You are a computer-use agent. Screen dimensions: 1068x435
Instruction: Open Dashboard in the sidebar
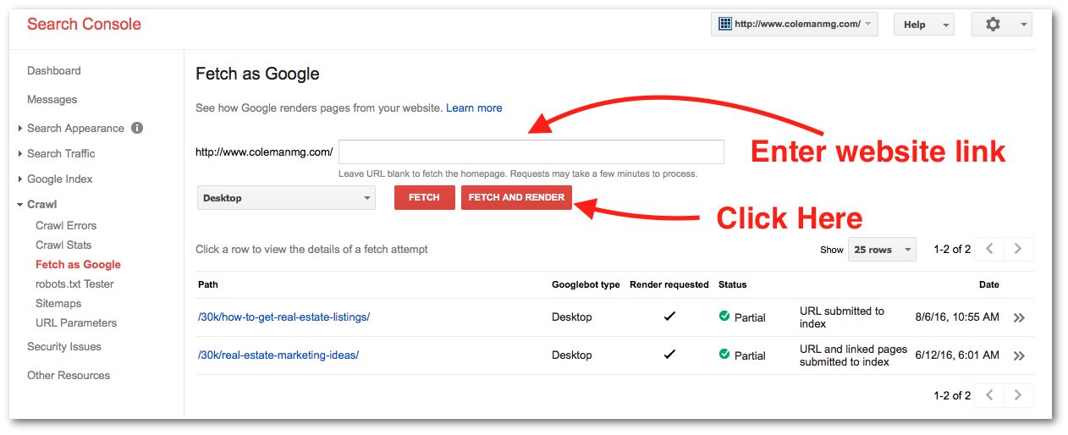[x=54, y=71]
